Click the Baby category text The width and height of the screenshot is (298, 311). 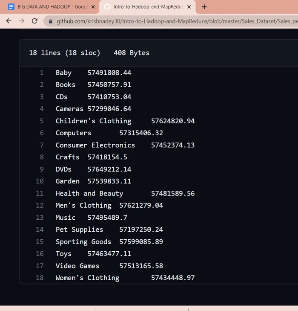click(x=63, y=73)
